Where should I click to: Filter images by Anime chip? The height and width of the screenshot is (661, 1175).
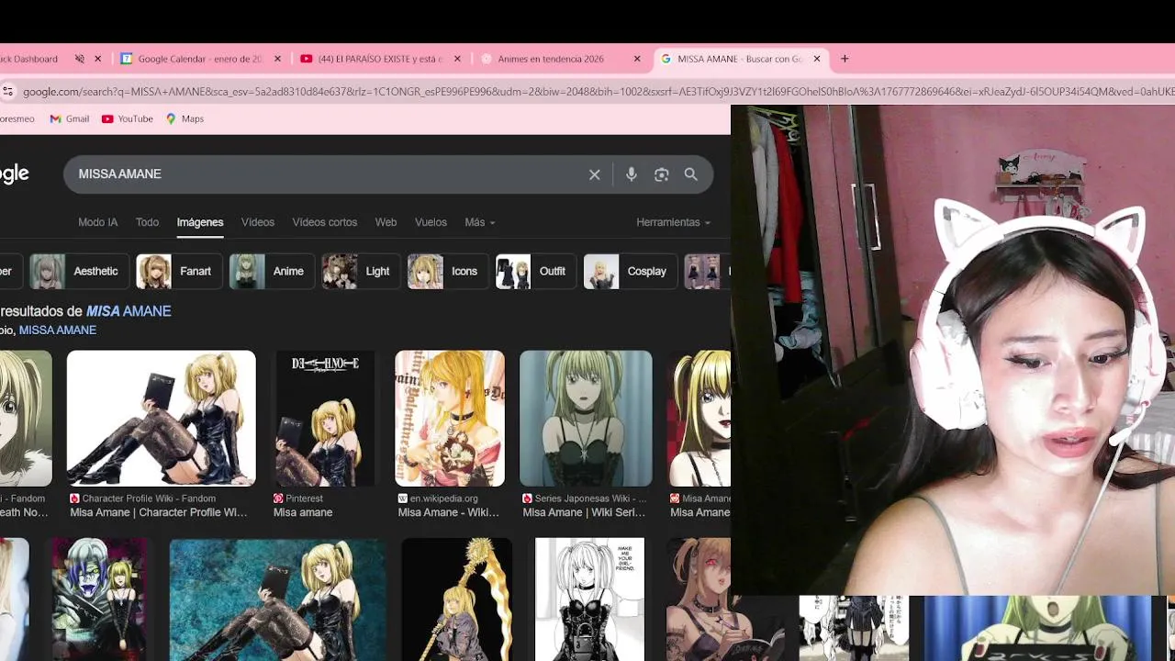(x=270, y=272)
